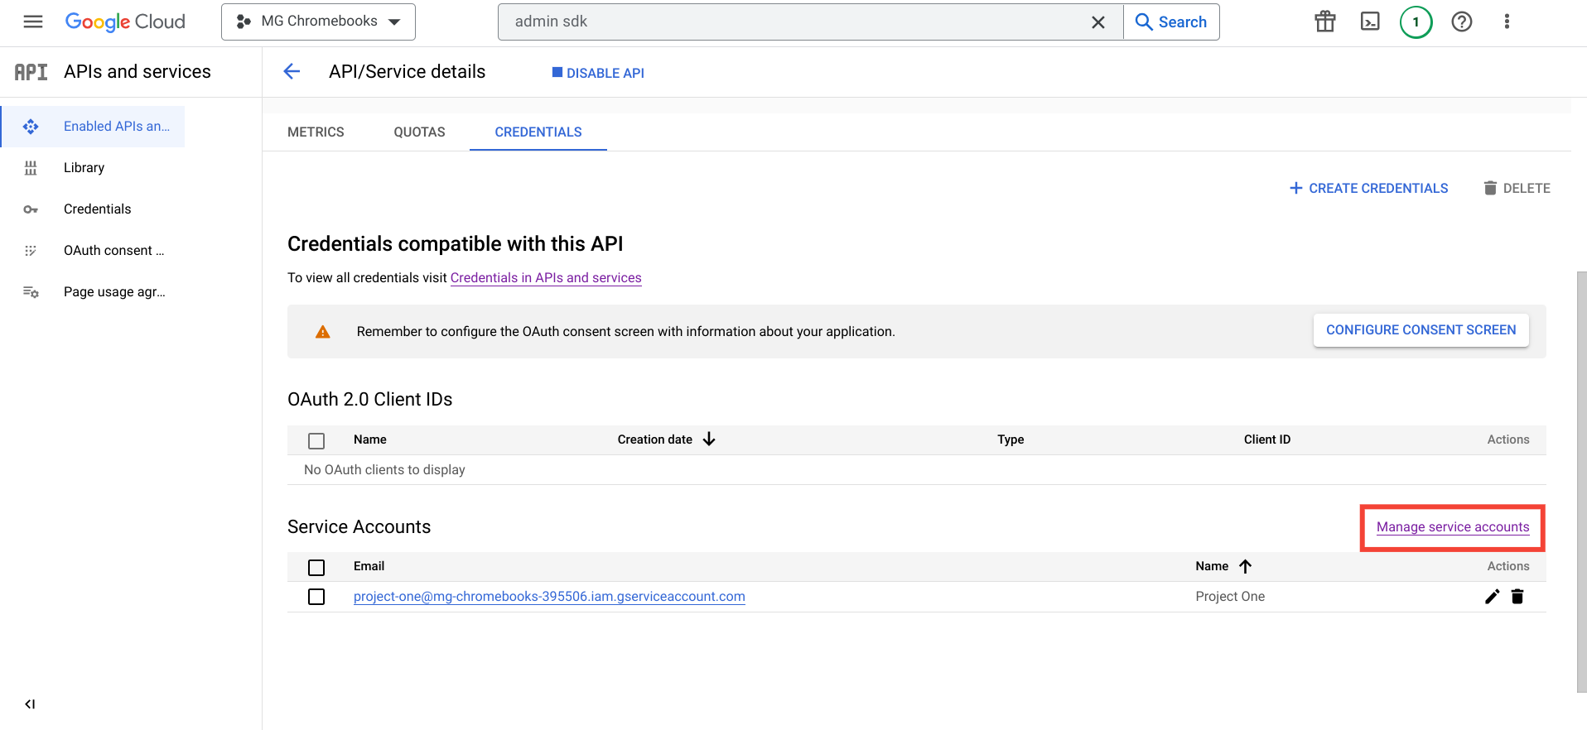The height and width of the screenshot is (730, 1587).
Task: Open project-one service account email link
Action: click(x=549, y=597)
